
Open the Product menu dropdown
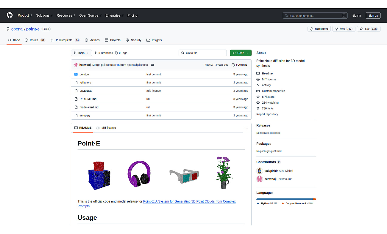coord(24,15)
